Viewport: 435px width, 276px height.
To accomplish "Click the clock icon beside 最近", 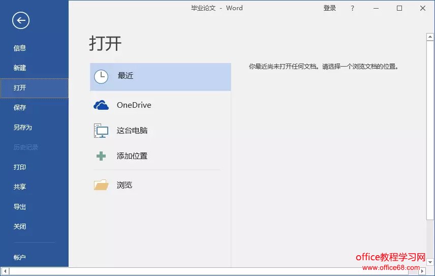I will (x=101, y=77).
